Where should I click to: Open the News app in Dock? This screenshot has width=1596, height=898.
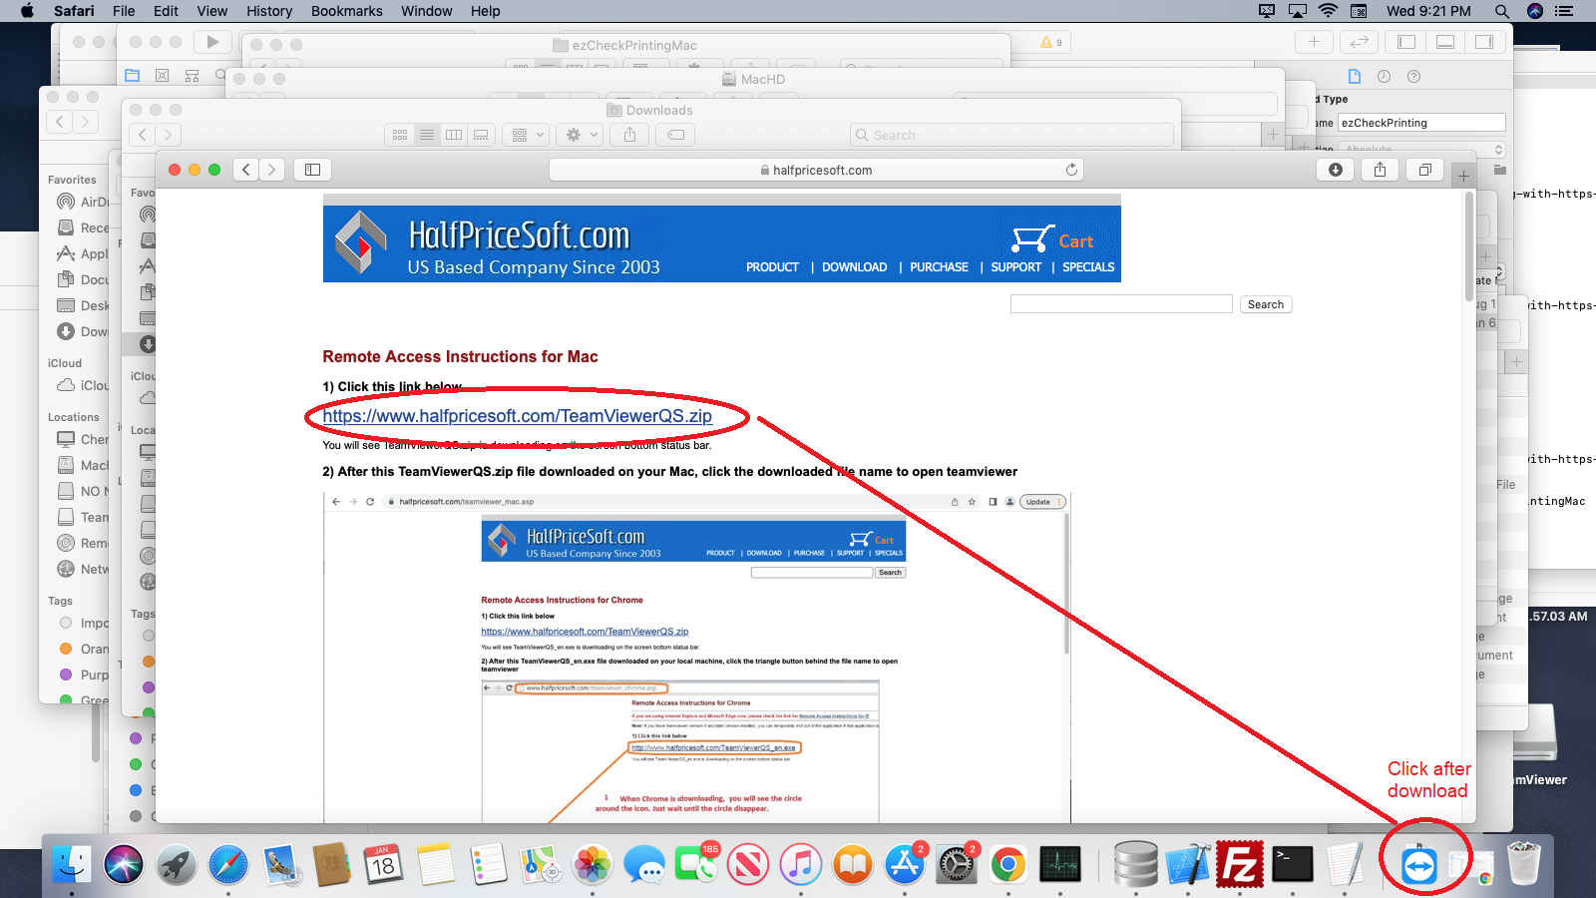pyautogui.click(x=748, y=865)
